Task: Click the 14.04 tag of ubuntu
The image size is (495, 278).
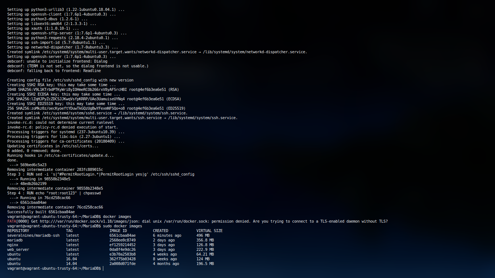Action: point(71,264)
